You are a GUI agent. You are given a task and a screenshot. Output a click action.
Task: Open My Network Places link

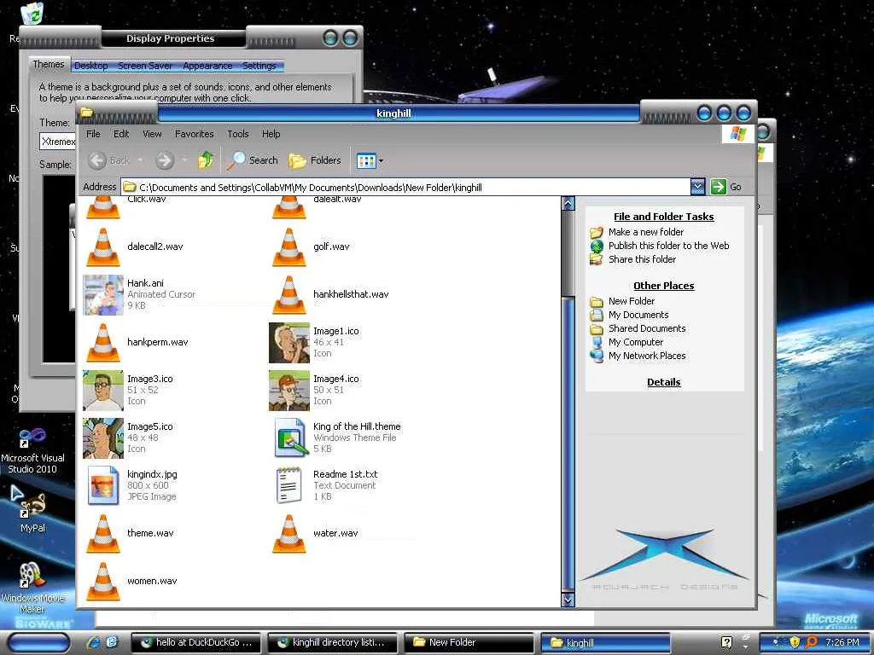647,356
